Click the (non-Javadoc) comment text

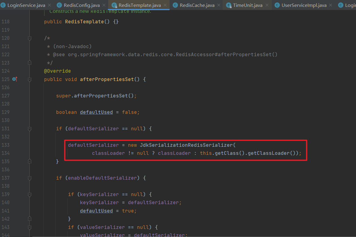[72, 46]
